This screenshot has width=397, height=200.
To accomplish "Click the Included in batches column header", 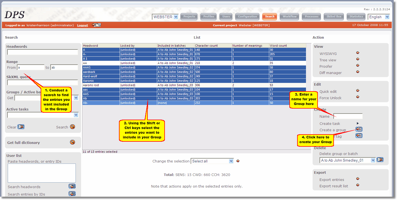I will pos(176,46).
